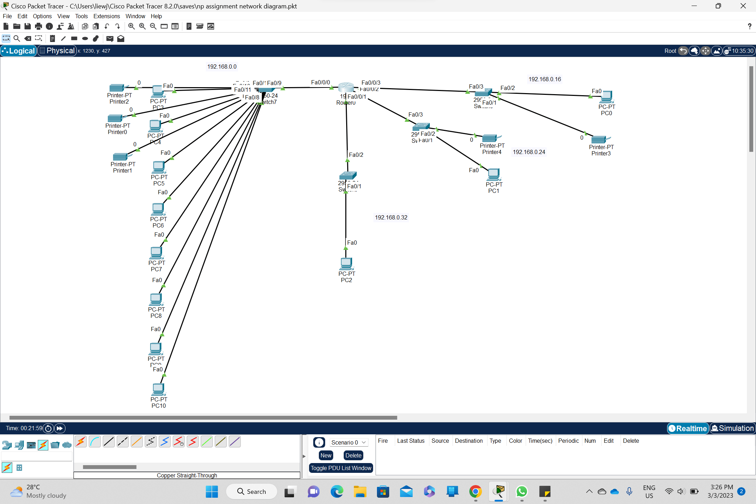Open the Tools menu
Image resolution: width=756 pixels, height=504 pixels.
coord(81,16)
